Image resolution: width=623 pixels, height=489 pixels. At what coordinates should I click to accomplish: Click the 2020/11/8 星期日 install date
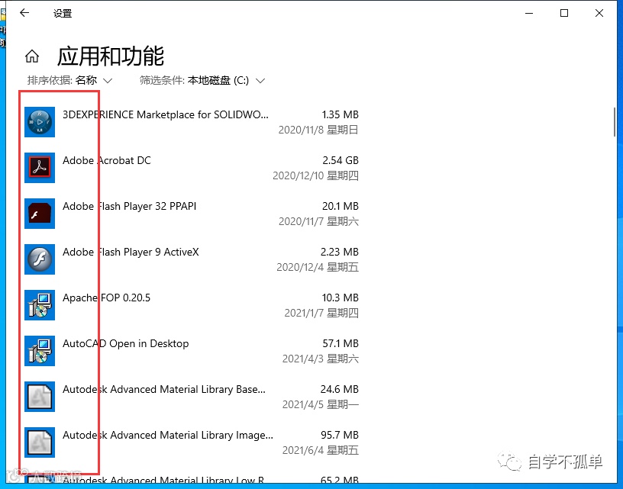pyautogui.click(x=318, y=130)
